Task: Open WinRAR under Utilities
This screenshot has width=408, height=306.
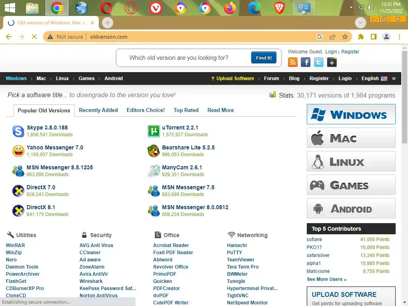Action: coord(16,245)
